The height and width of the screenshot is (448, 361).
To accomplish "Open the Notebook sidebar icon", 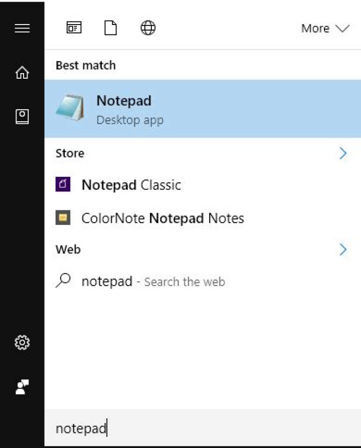I will 22,116.
